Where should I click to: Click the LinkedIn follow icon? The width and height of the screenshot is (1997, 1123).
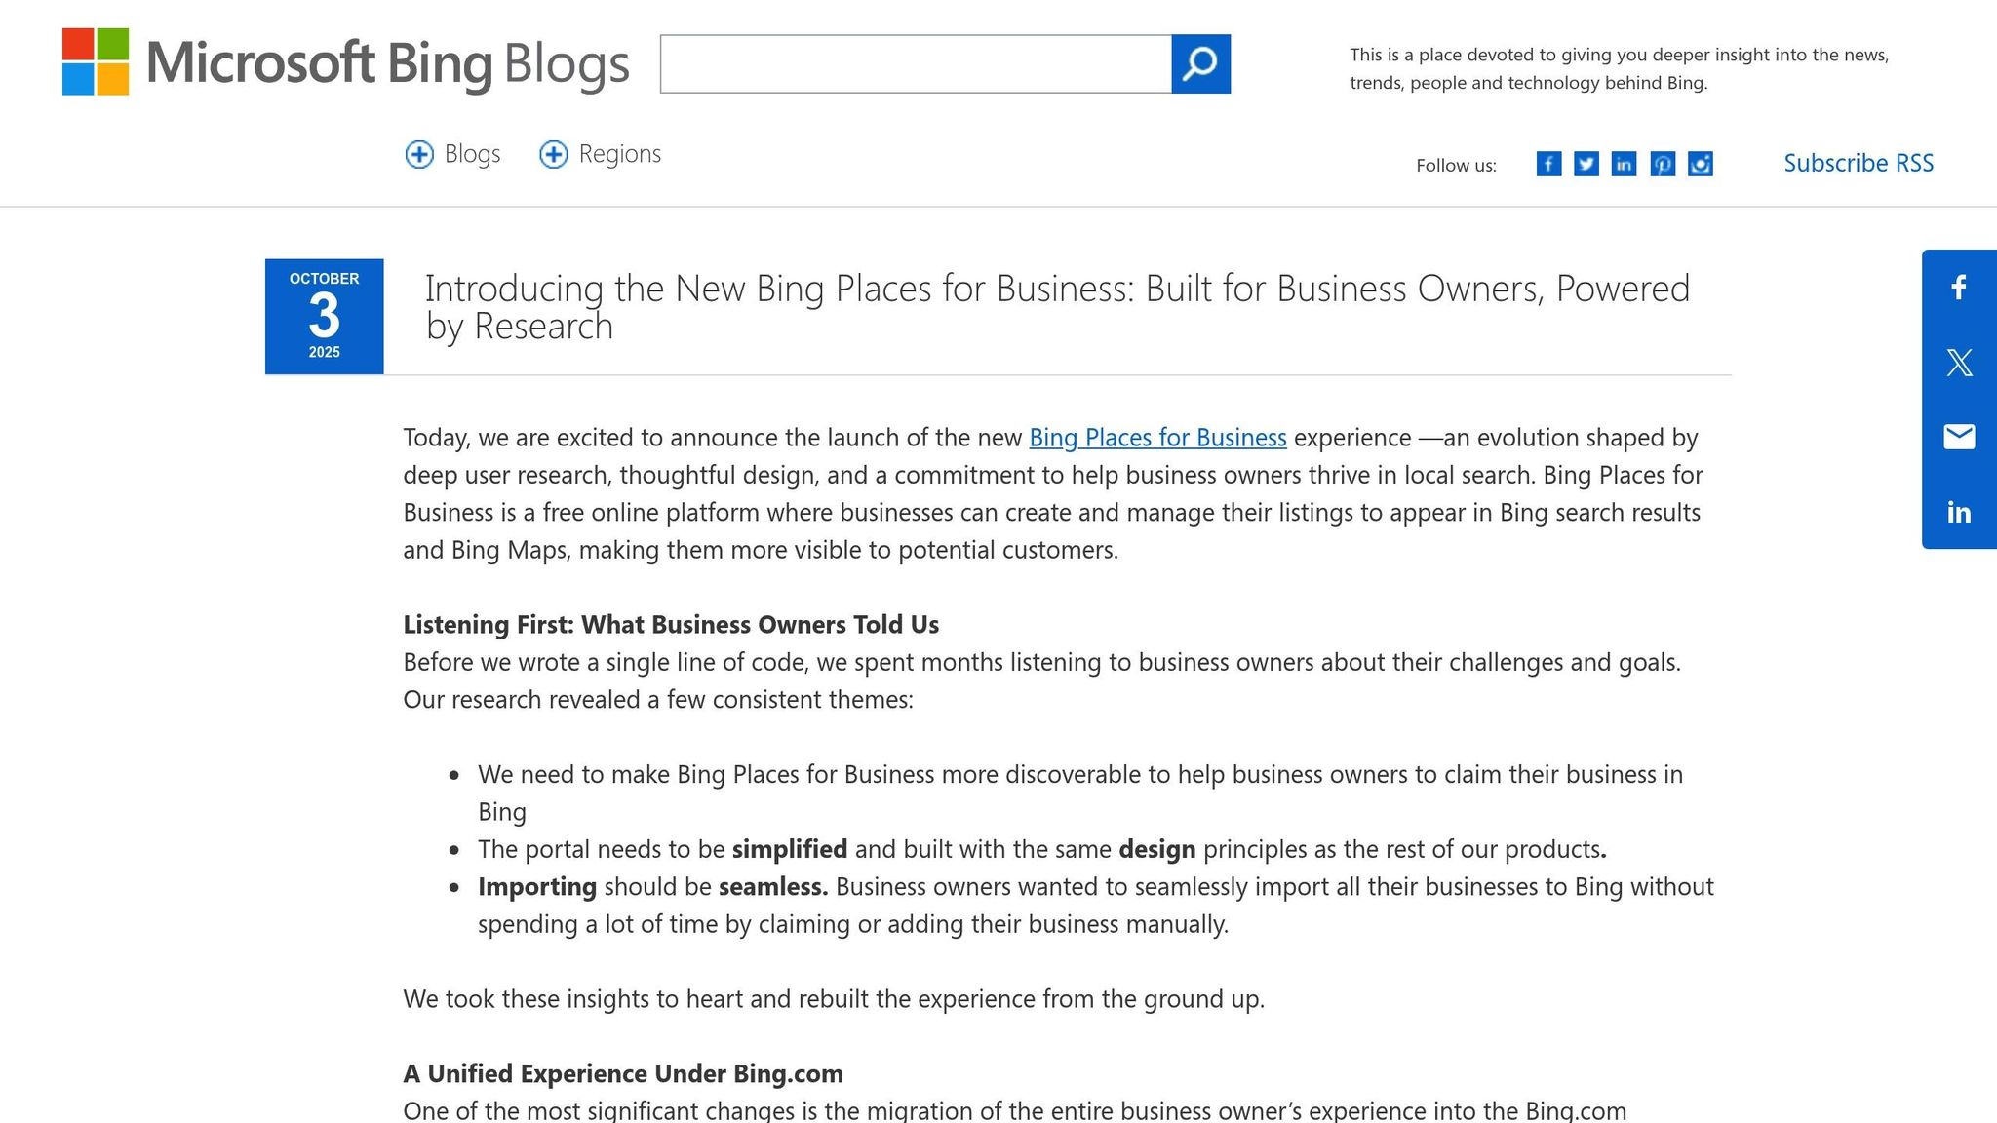[x=1624, y=164]
